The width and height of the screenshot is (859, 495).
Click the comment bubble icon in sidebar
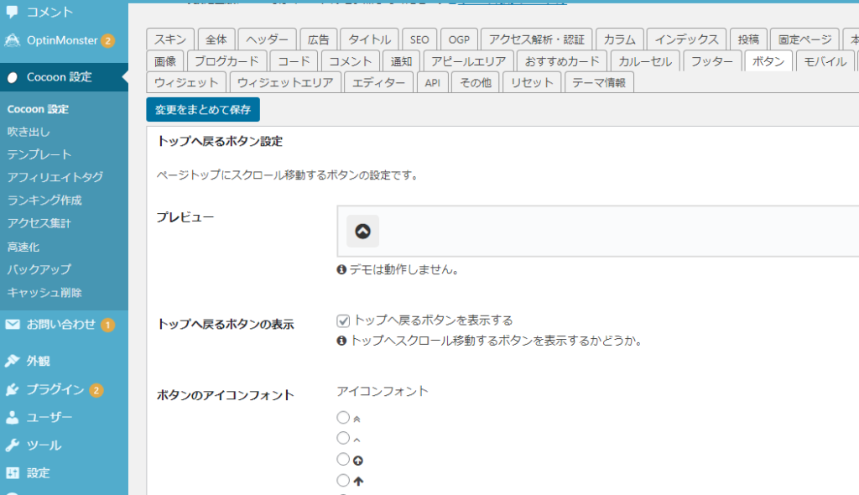[12, 12]
